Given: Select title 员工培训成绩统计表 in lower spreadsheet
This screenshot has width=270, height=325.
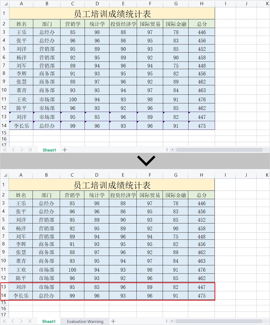Looking at the screenshot, I should click(x=112, y=185).
